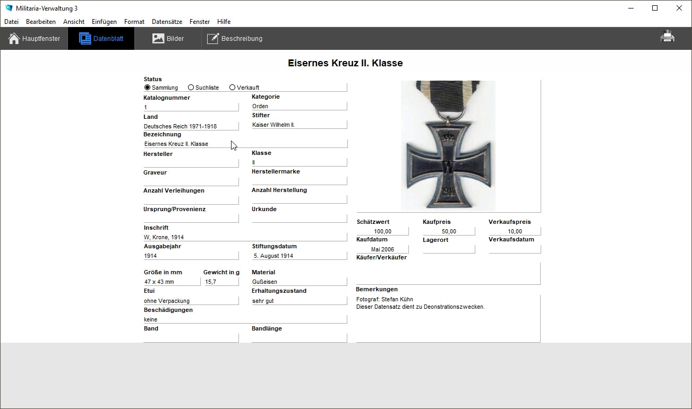The height and width of the screenshot is (409, 692).
Task: Click the Kategorie field containing Orden
Action: pos(298,106)
